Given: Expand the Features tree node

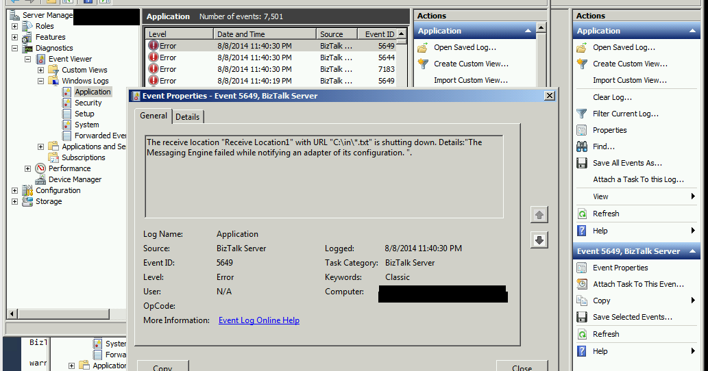Looking at the screenshot, I should [15, 37].
